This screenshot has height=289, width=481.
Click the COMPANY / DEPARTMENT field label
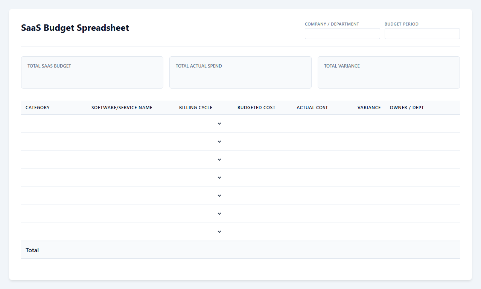(332, 24)
